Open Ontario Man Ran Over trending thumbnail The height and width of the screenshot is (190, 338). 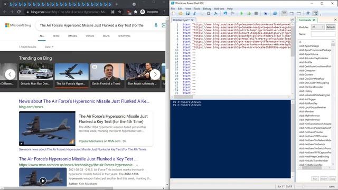coord(36,75)
